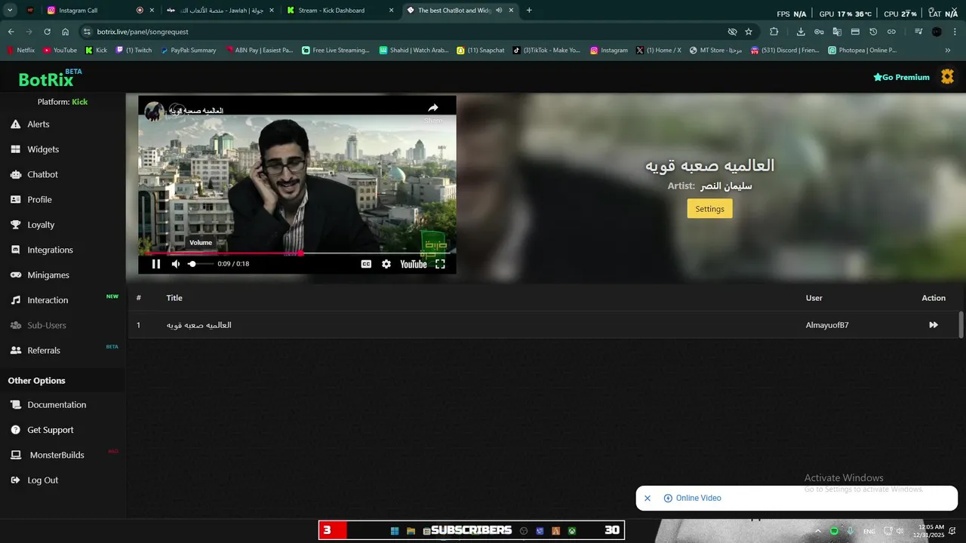Show the hidden bookmarks overflow chevron
Viewport: 966px width, 543px height.
(948, 51)
